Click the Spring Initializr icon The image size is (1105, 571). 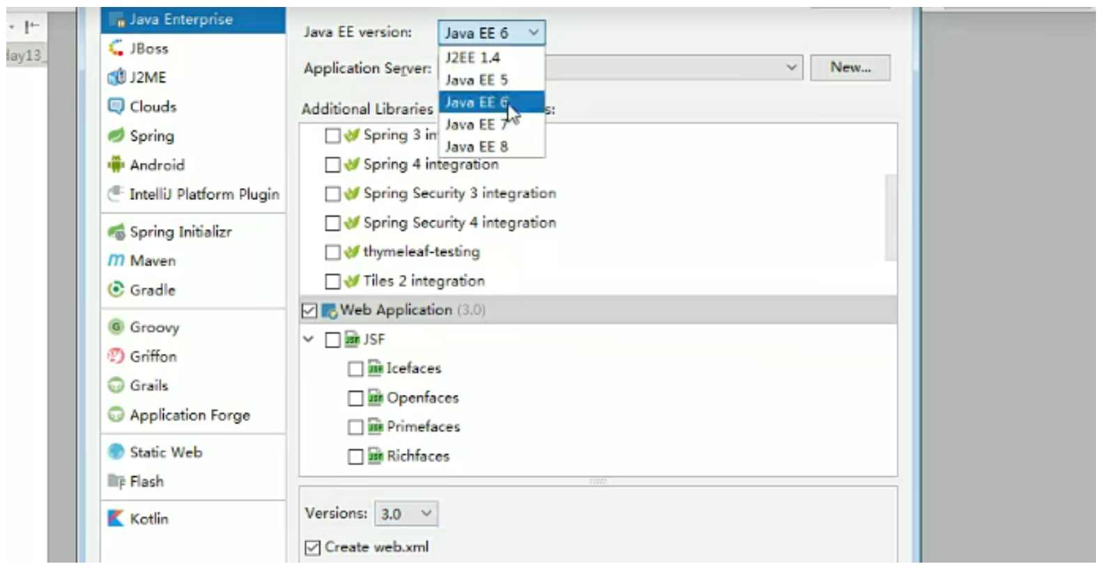coord(116,232)
